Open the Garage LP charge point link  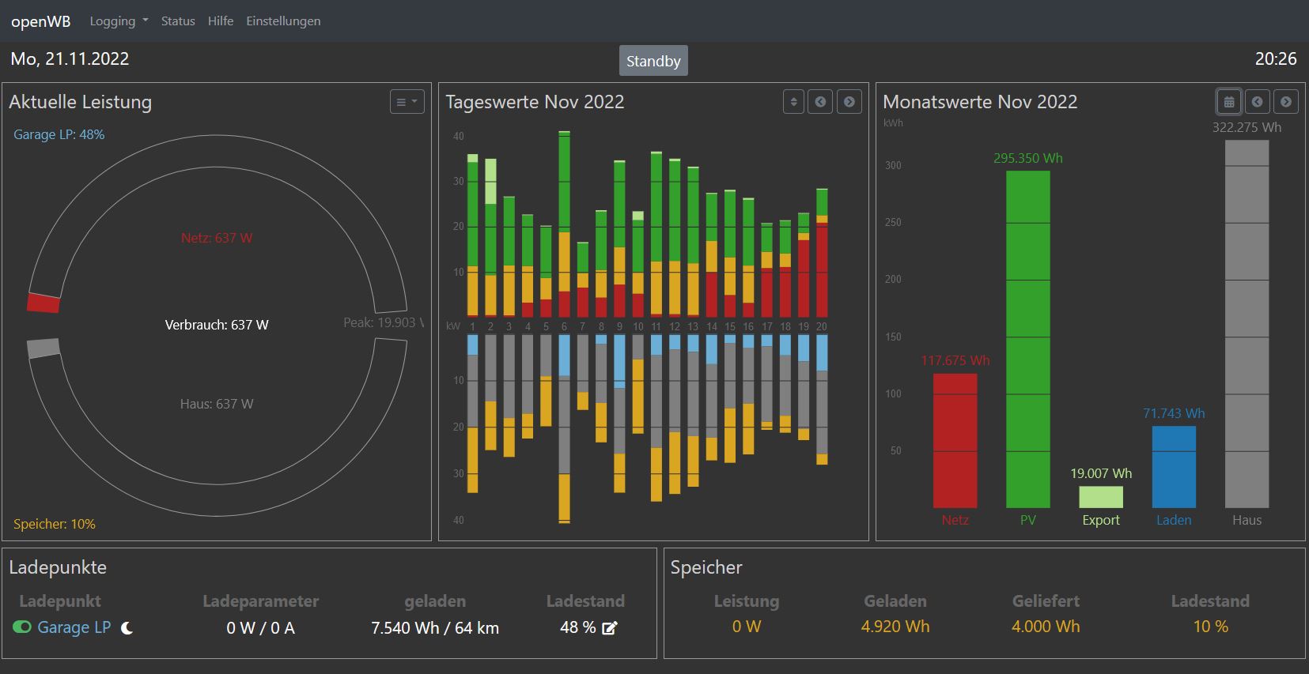pos(74,627)
